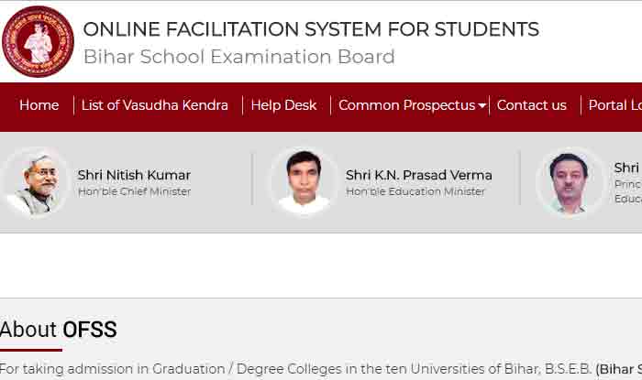The width and height of the screenshot is (642, 380).
Task: Select the Shri K.N. Prasad Verma name
Action: click(x=418, y=175)
